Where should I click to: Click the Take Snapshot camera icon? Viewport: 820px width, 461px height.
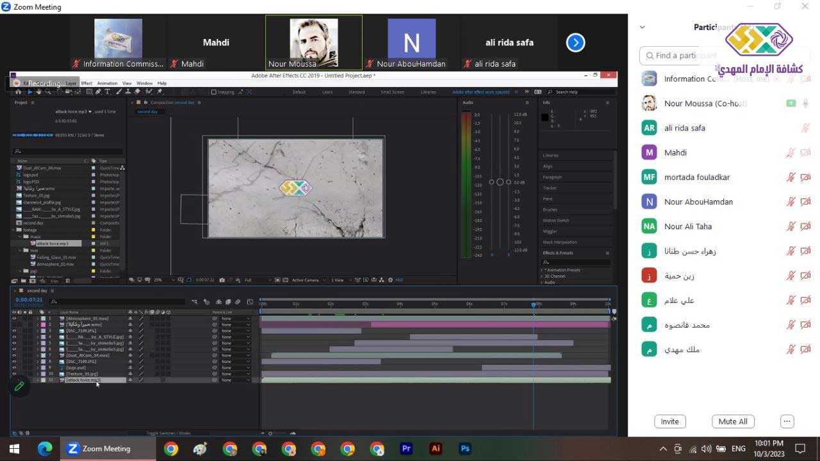tap(222, 280)
